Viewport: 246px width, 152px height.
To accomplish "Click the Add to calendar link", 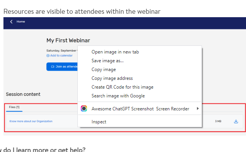I will point(61,55).
